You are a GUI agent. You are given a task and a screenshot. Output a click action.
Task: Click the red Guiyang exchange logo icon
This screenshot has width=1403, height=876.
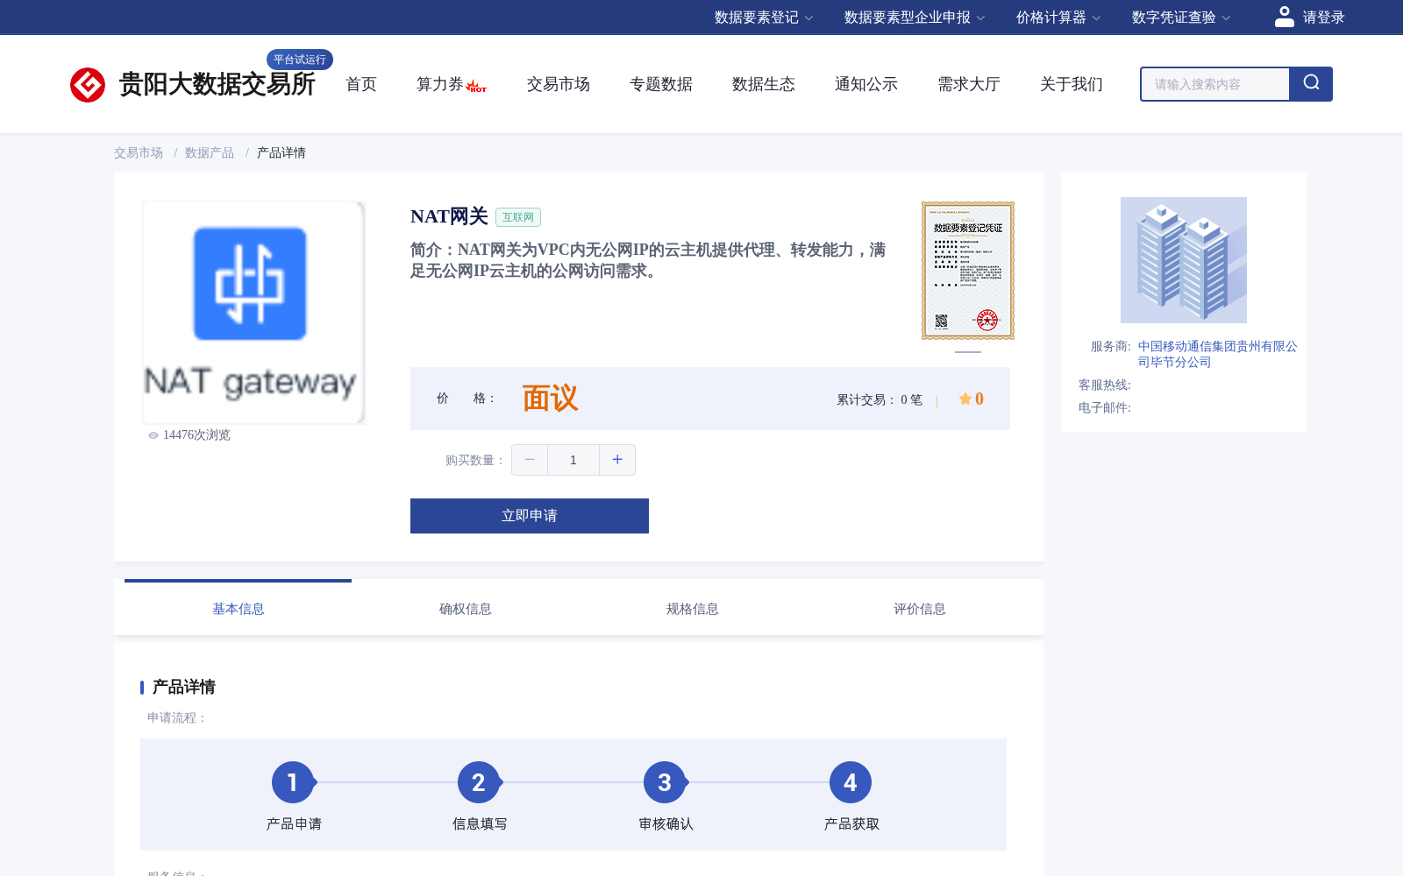click(88, 85)
